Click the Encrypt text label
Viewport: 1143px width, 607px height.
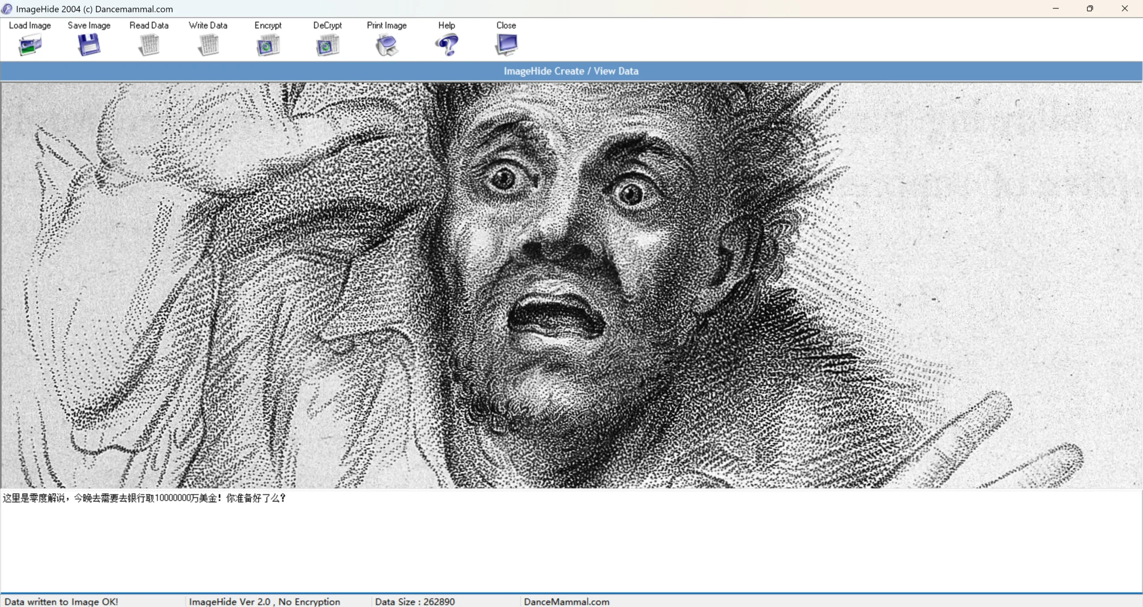tap(268, 25)
